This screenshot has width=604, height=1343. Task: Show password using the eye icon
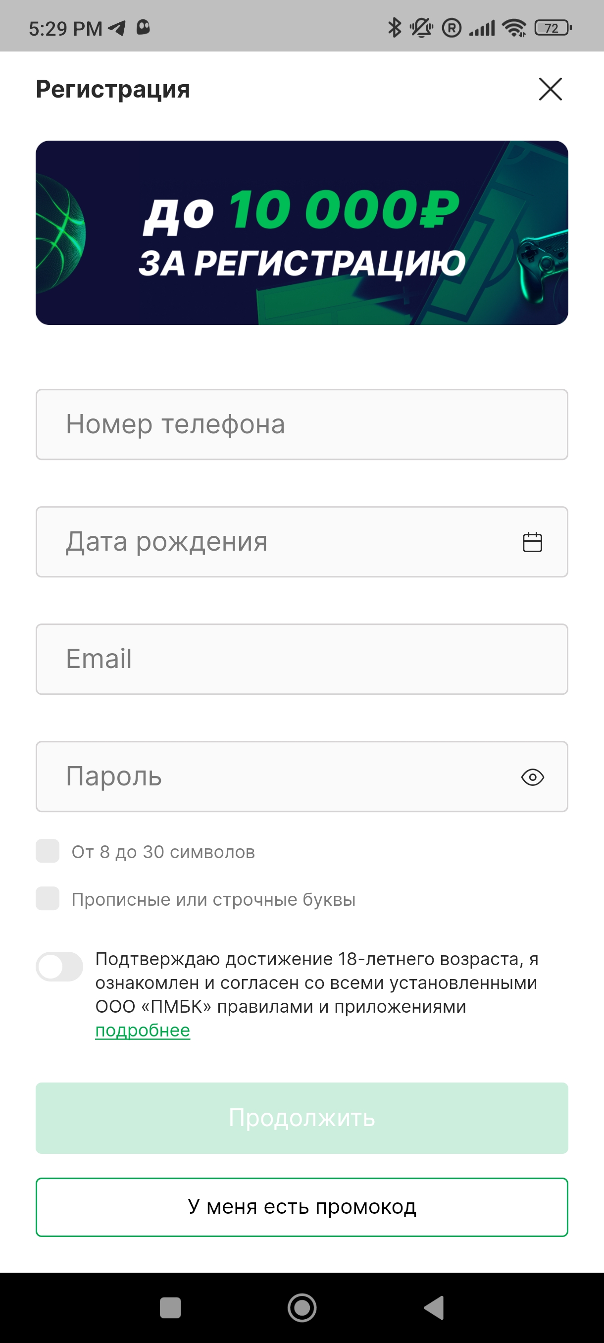(x=532, y=777)
